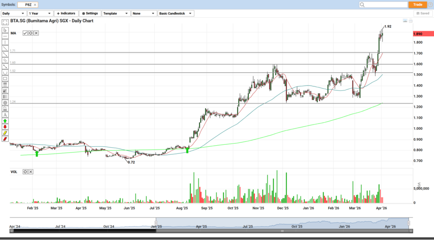Place a red down arrow marker

[x=5, y=127]
